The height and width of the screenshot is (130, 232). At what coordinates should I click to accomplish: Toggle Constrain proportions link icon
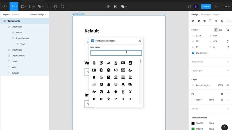coord(228,42)
